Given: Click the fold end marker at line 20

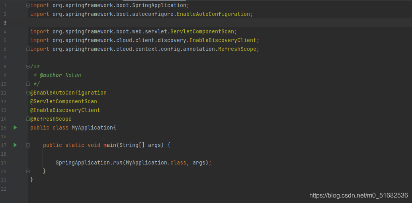Looking at the screenshot, I should coord(28,171).
